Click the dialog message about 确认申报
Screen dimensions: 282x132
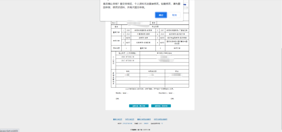pos(142,5)
